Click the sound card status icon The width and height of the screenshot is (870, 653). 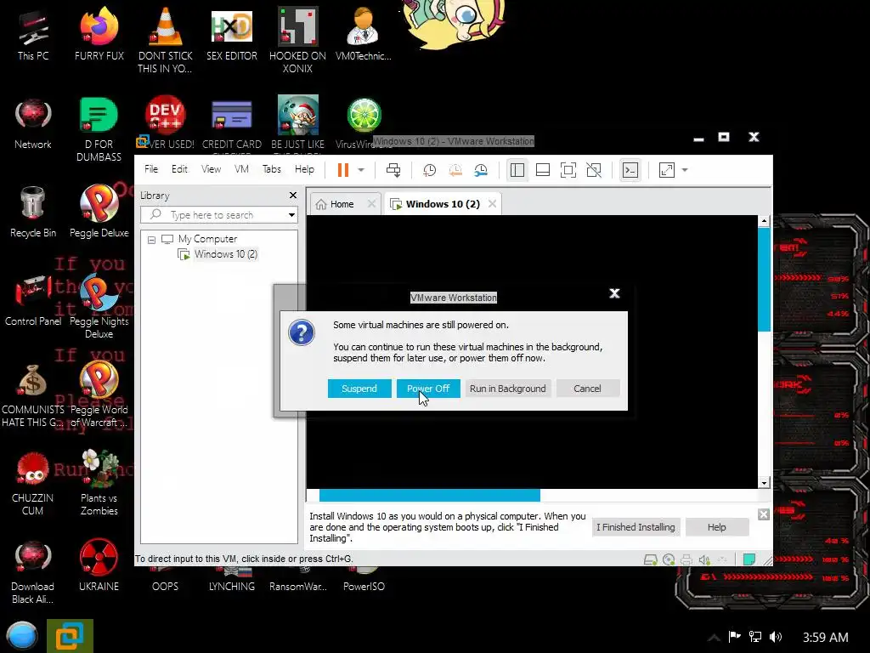tap(704, 559)
